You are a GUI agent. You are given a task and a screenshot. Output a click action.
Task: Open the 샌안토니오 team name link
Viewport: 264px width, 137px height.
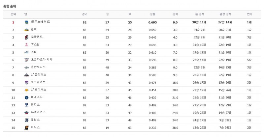37,67
